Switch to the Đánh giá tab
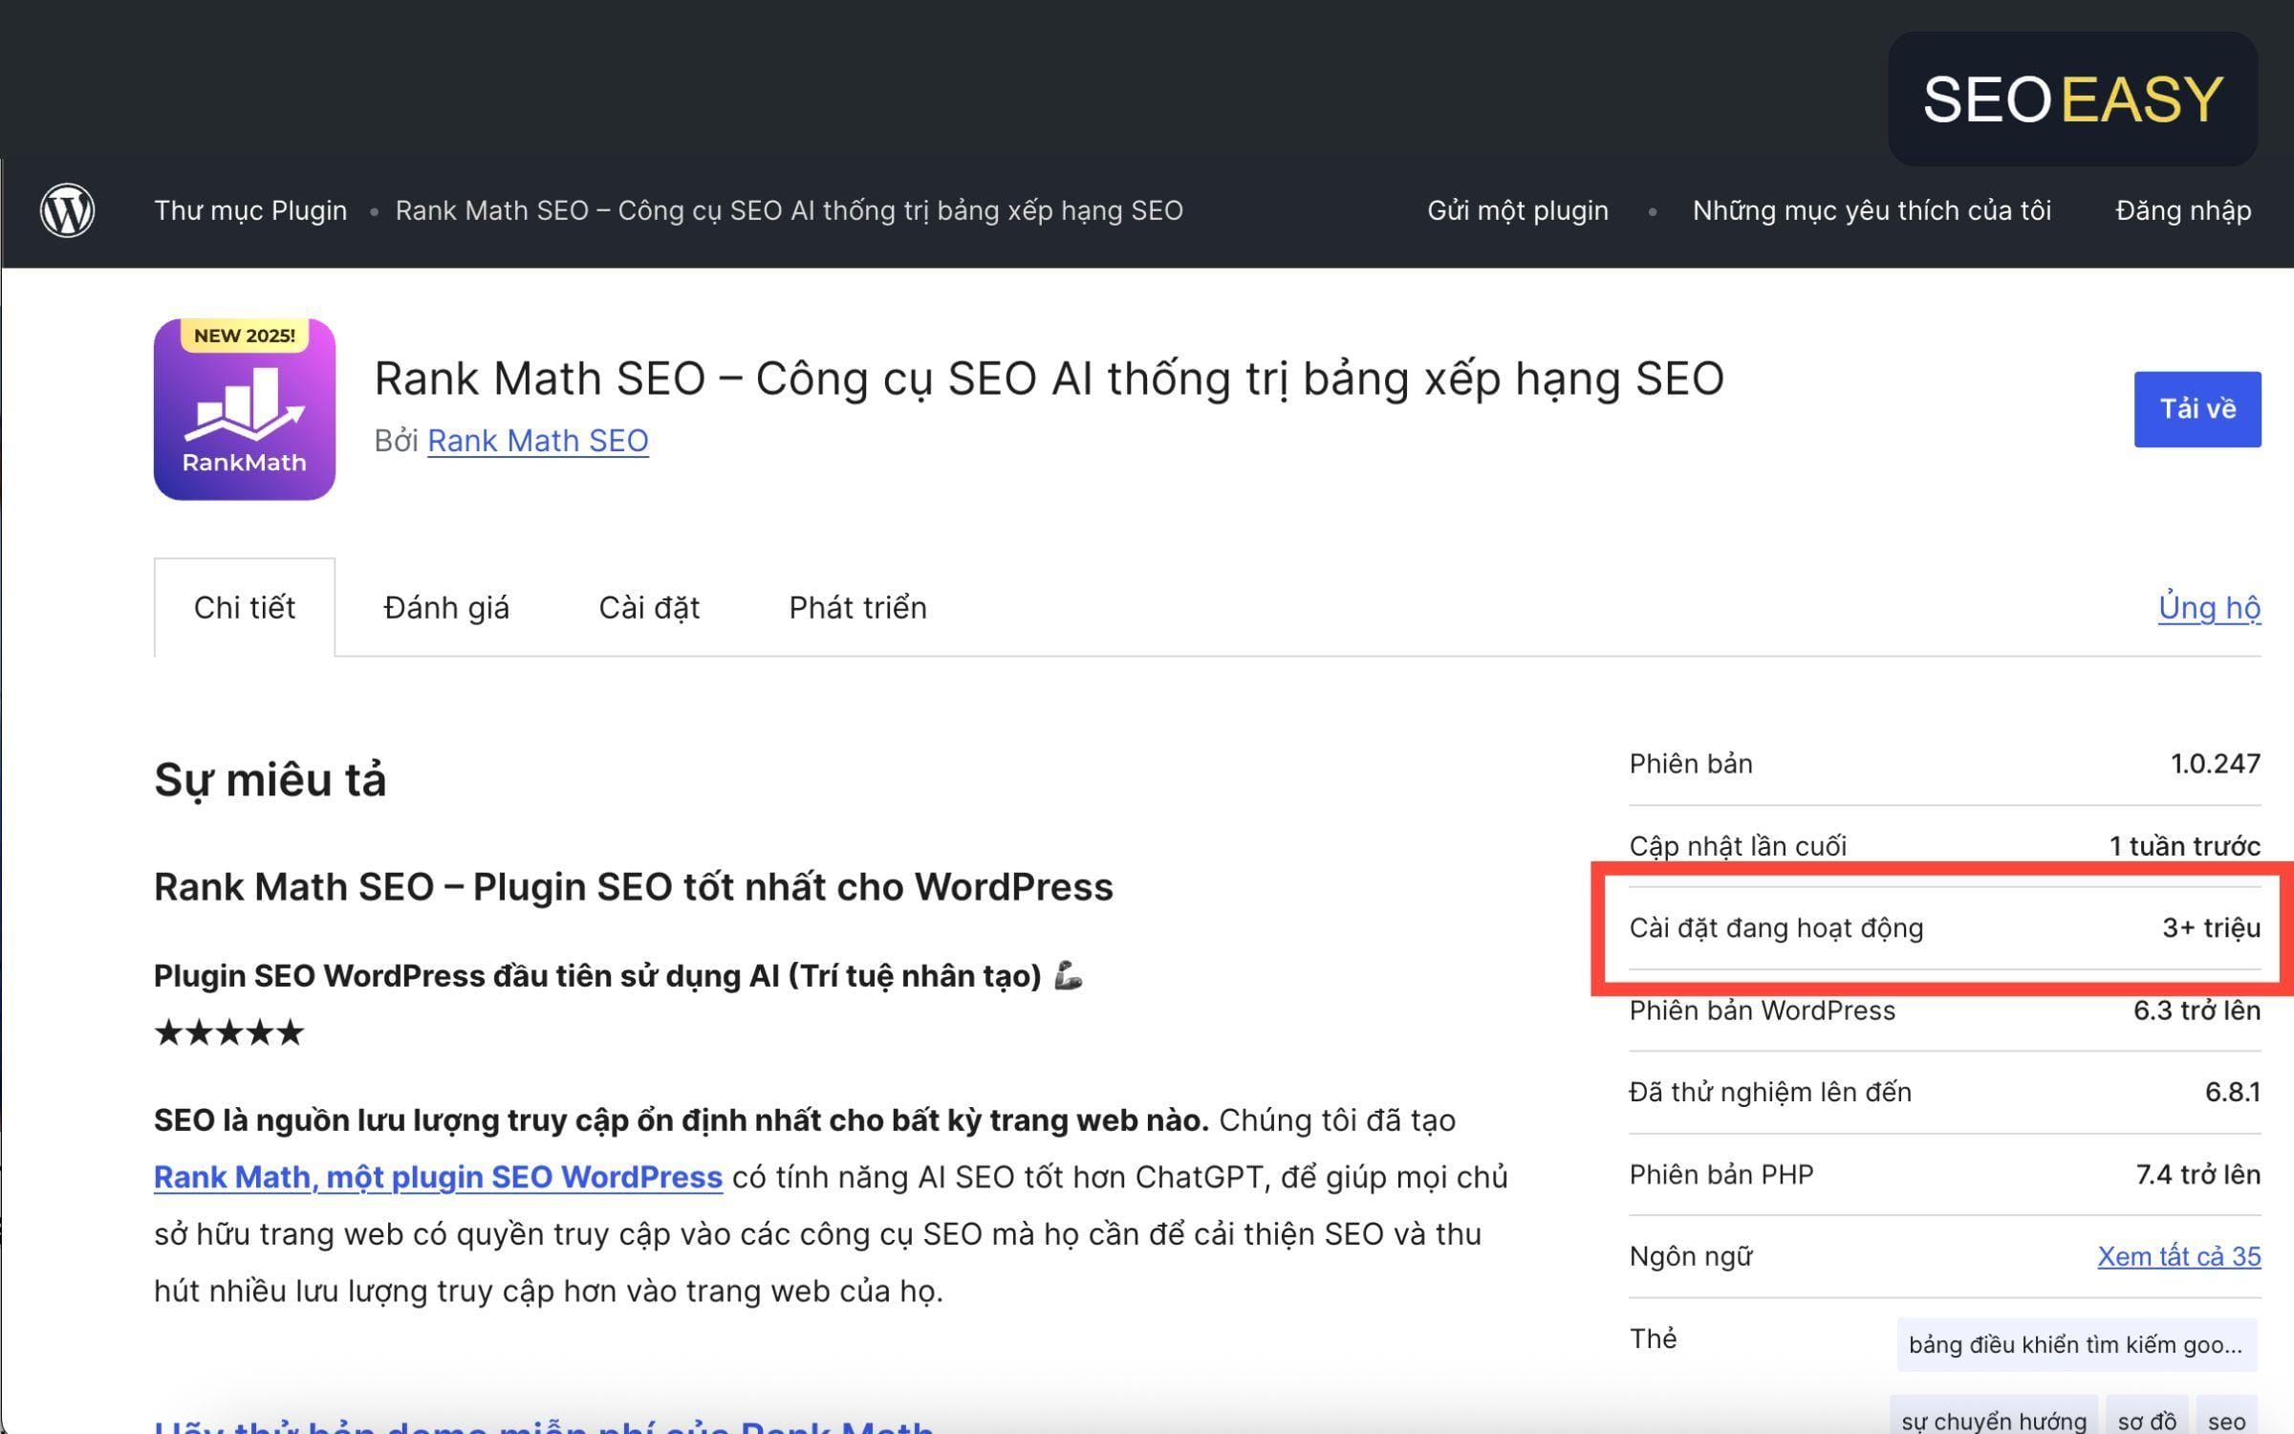Image resolution: width=2294 pixels, height=1434 pixels. (x=446, y=608)
